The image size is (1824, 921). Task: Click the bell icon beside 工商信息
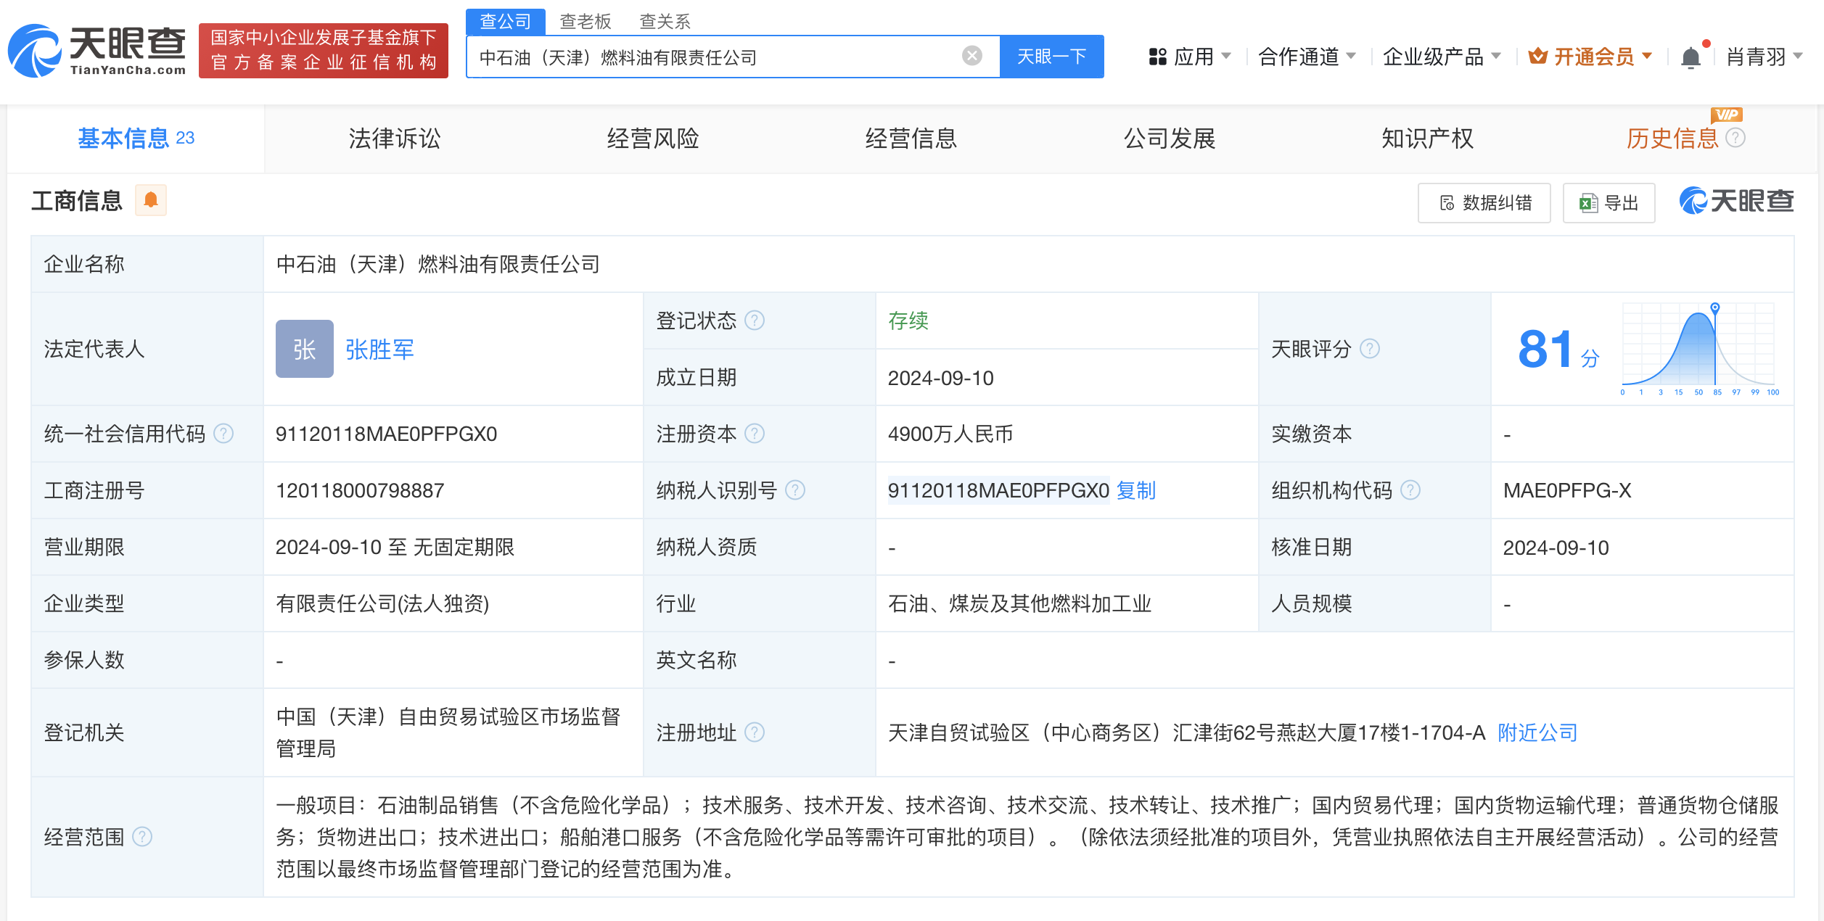coord(151,201)
